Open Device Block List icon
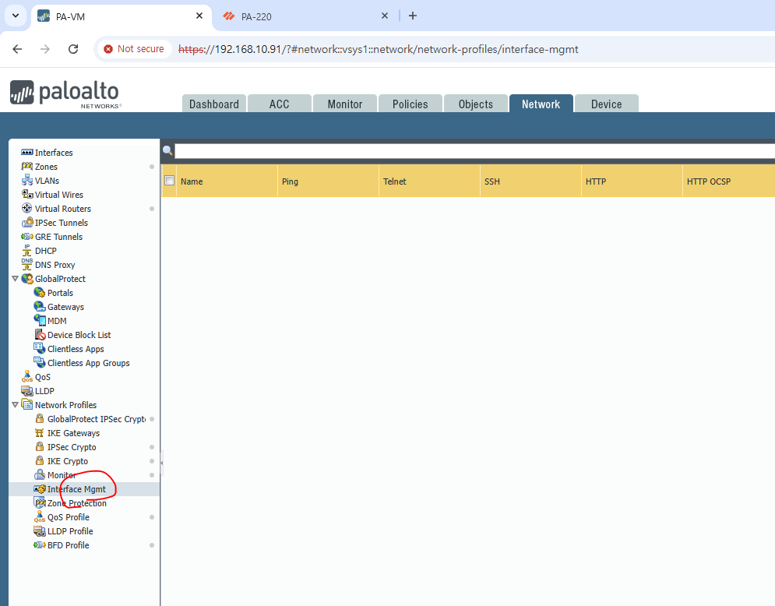Screen dimensions: 775x606 (40, 335)
